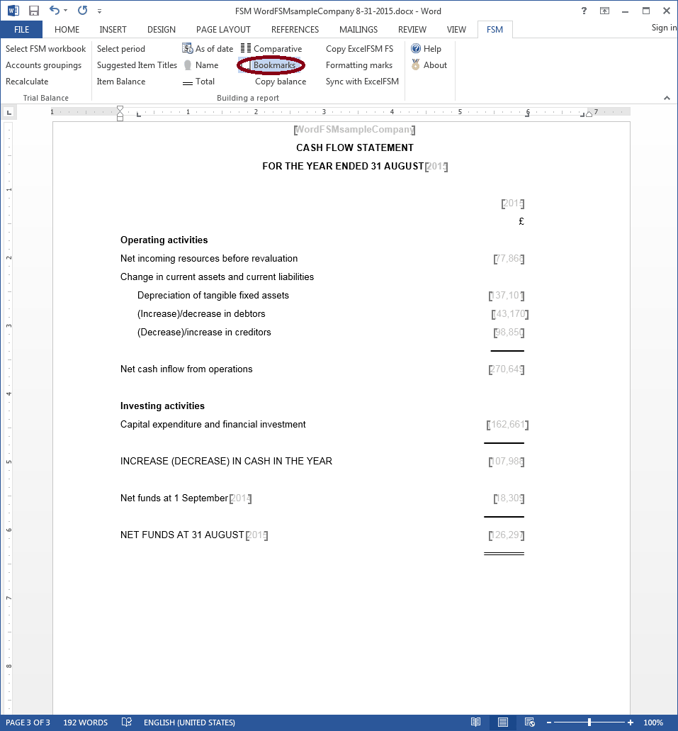Click the first line indent marker on ruler
Viewport: 678px width, 731px height.
coord(120,109)
